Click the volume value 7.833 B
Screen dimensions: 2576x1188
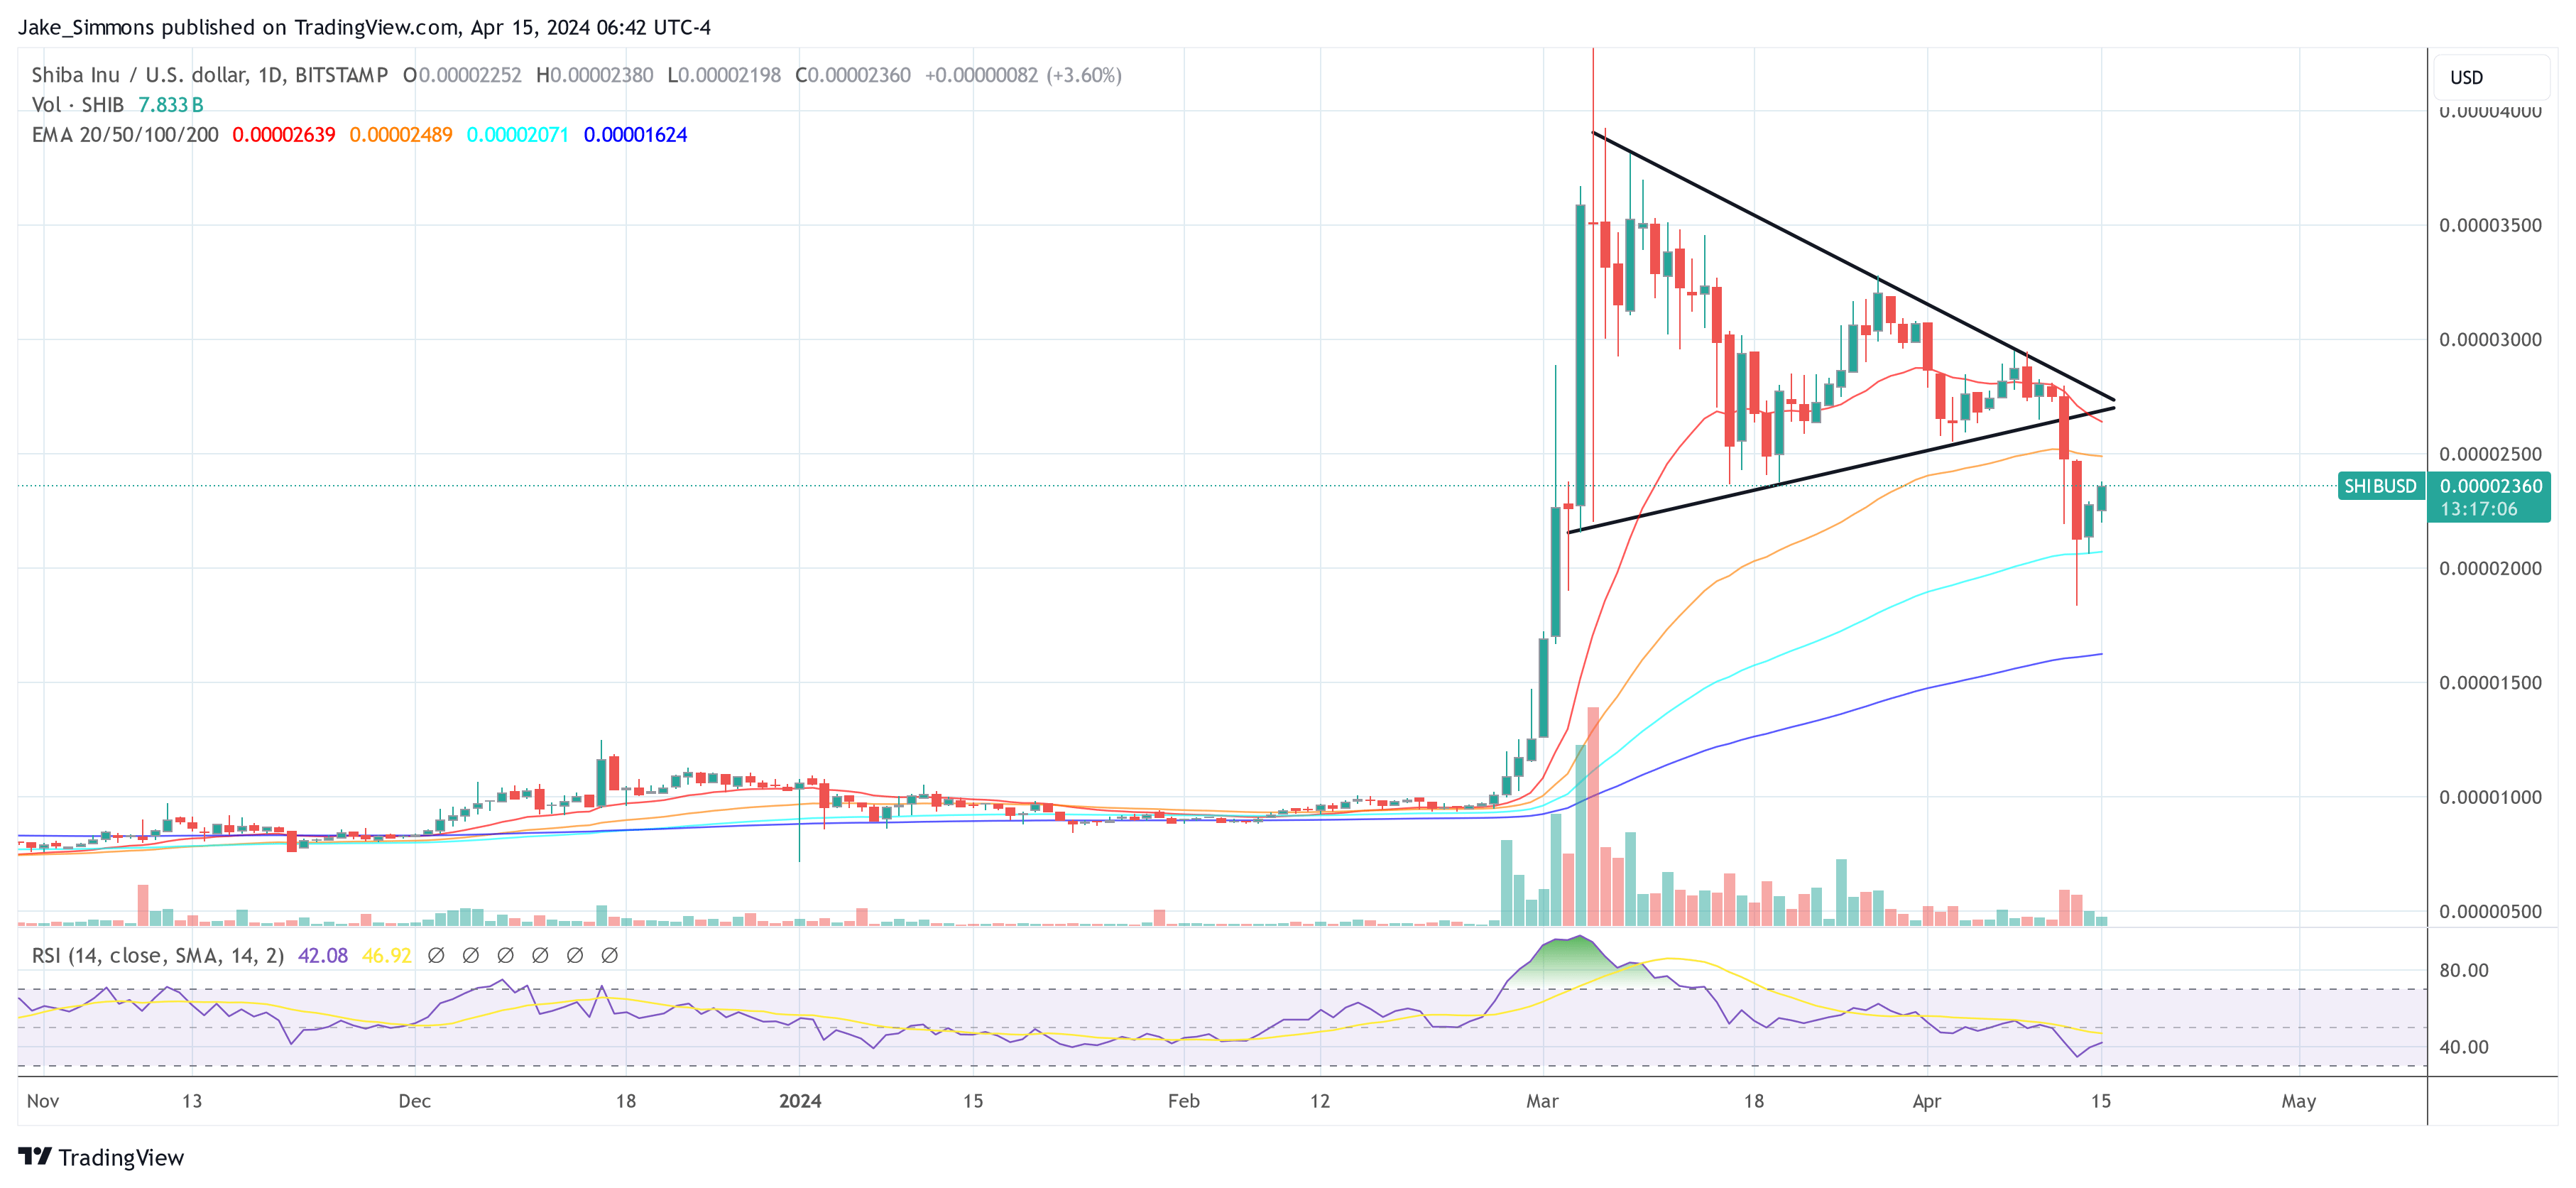tap(170, 105)
